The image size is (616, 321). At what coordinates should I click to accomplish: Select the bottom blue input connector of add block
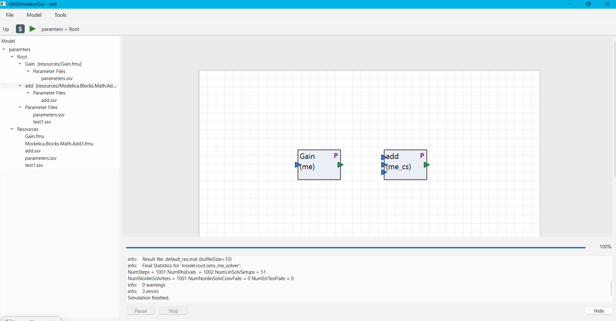point(384,172)
